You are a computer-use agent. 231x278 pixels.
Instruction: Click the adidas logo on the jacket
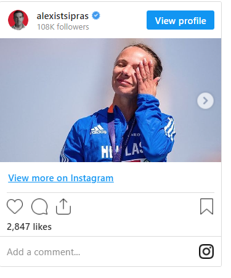tap(98, 129)
